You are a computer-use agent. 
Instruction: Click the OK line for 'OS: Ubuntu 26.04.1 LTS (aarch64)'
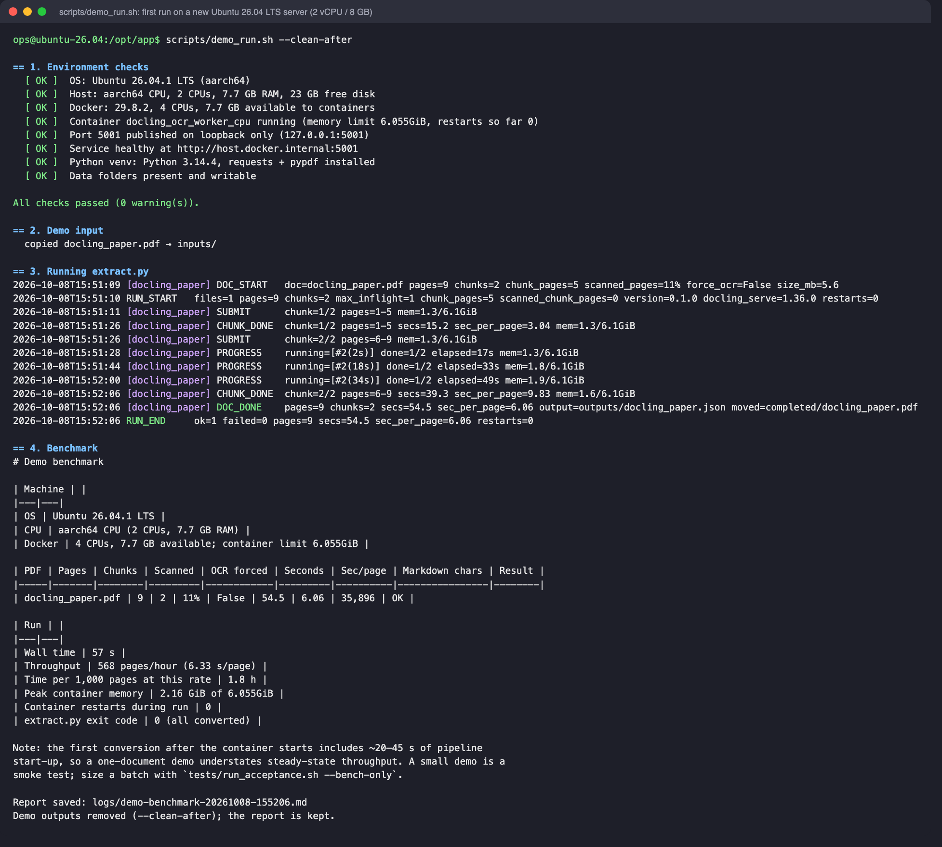137,80
